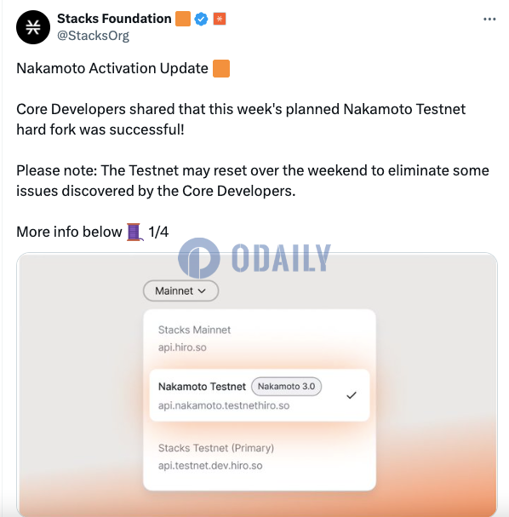Open the Stacks Foundation profile avatar
This screenshot has width=509, height=517.
(x=33, y=27)
